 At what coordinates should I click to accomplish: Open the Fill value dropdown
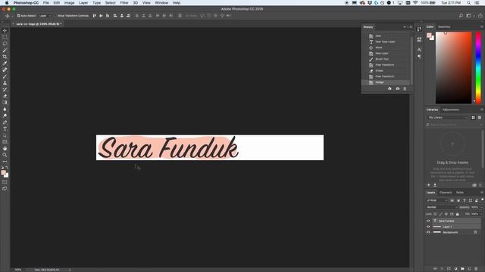[x=482, y=214]
